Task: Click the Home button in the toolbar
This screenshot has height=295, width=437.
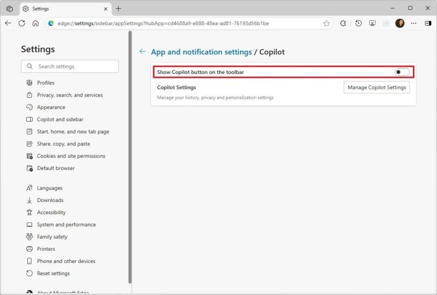Action: coord(36,23)
